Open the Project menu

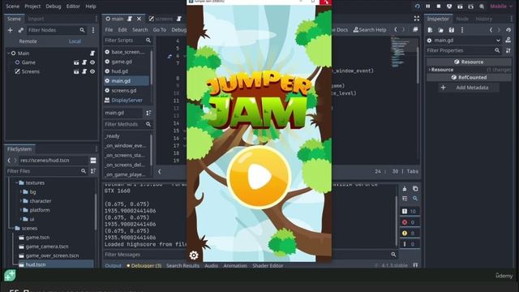(32, 6)
